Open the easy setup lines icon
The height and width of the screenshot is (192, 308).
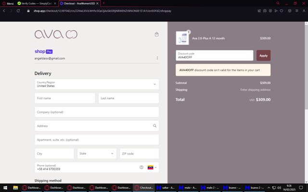pos(297,11)
